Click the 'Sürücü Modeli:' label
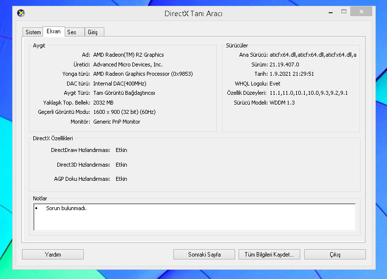 click(x=251, y=103)
